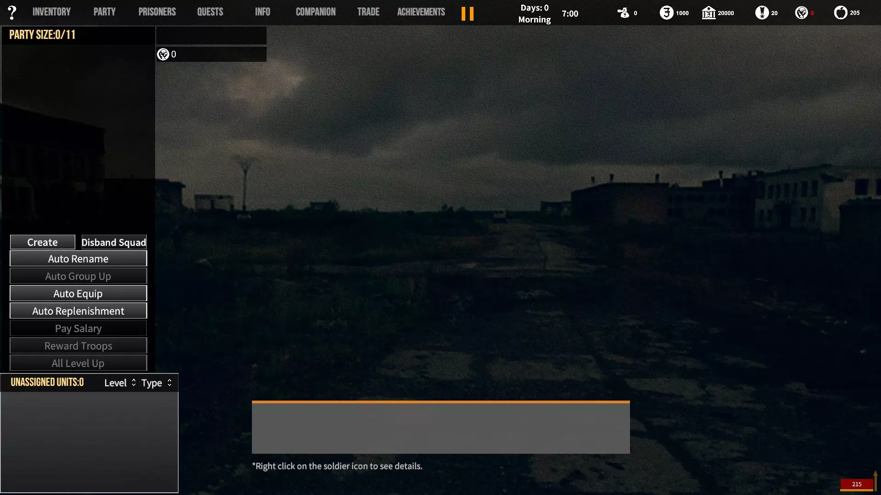Click the medal with star icon
Screen dimensions: 881x495
(x=762, y=13)
